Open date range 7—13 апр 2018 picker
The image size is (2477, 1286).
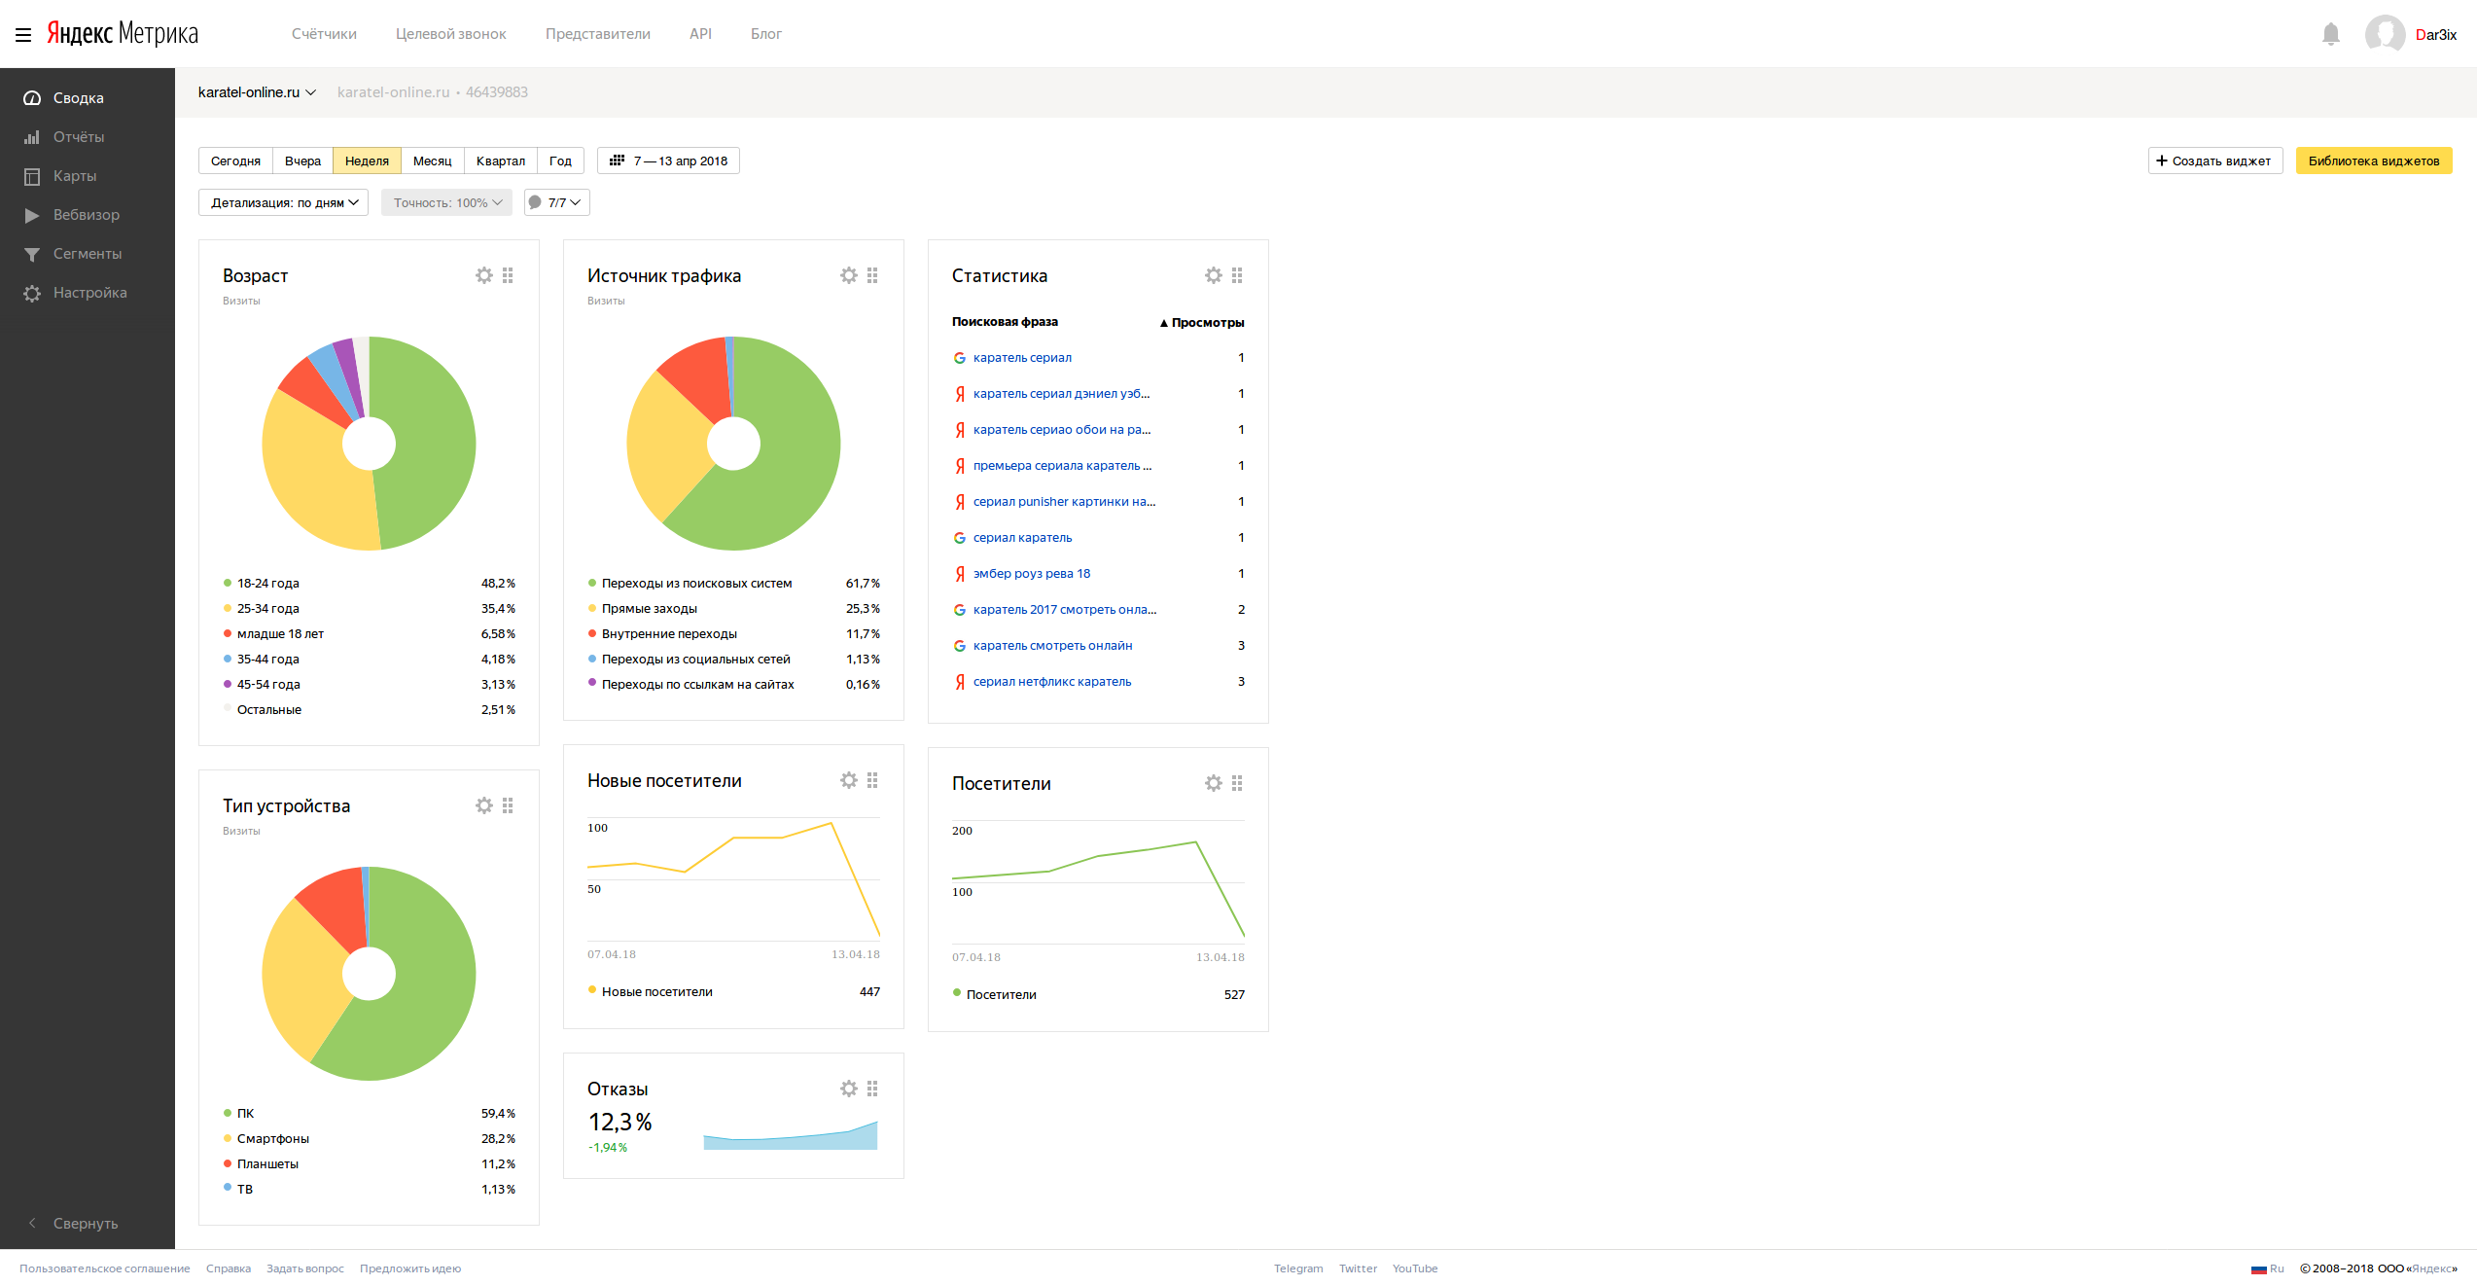pos(668,161)
